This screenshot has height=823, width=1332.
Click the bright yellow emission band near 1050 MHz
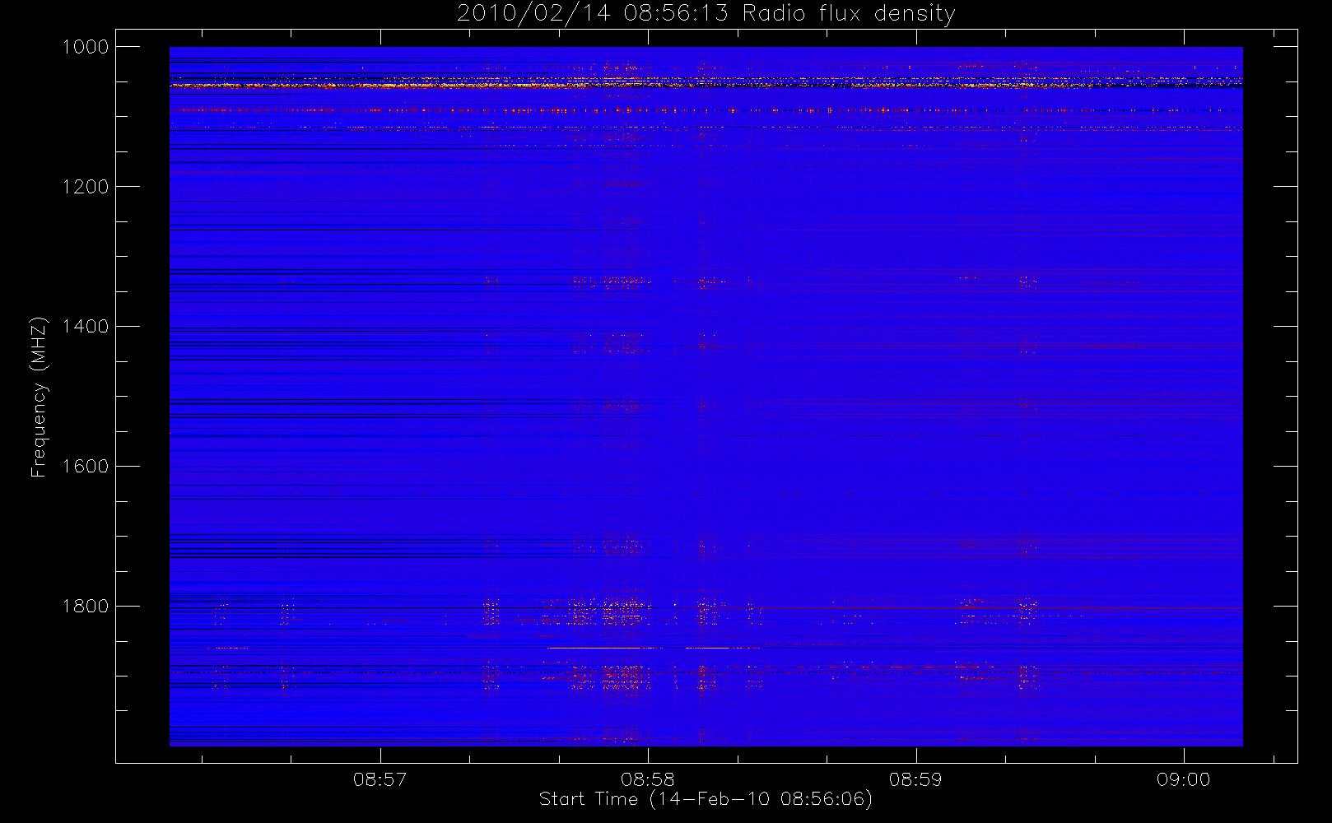coord(706,84)
